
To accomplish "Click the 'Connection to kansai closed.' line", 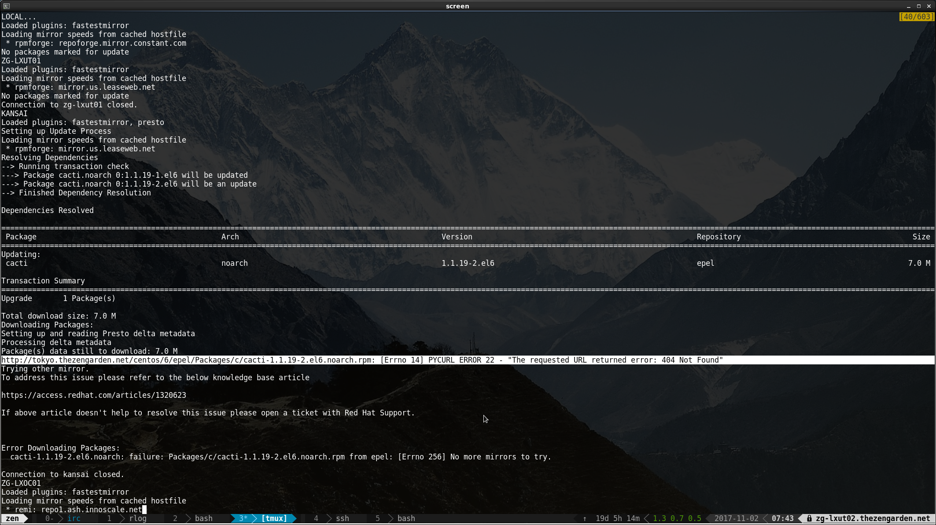I will 63,474.
